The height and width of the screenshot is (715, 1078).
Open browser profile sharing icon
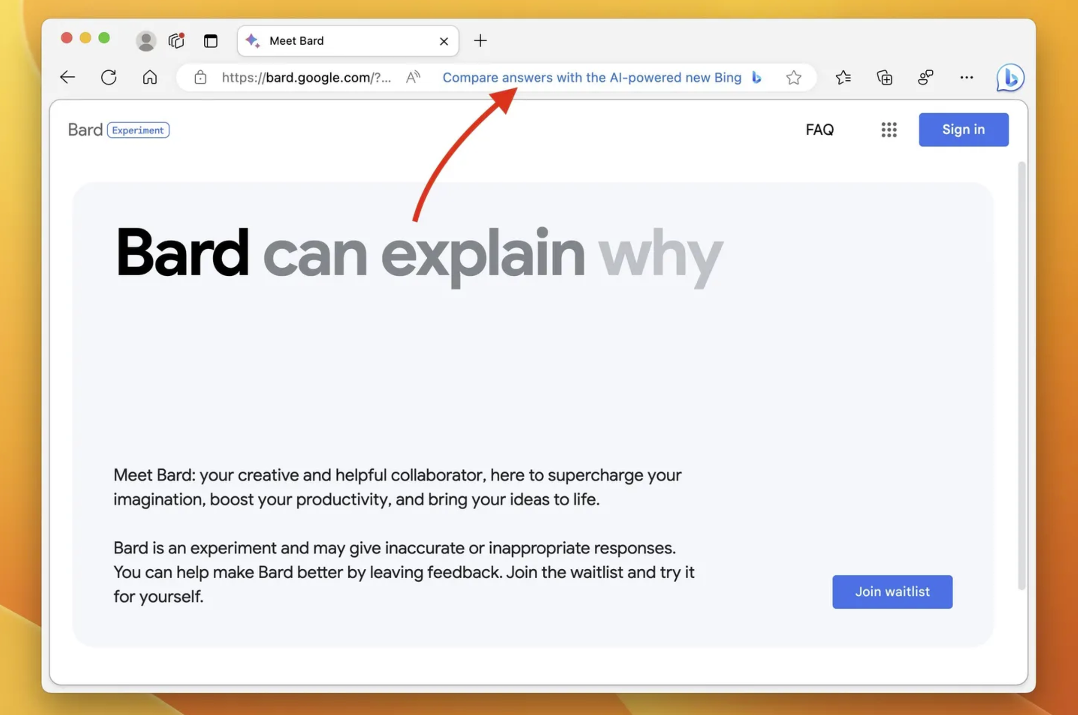(926, 78)
